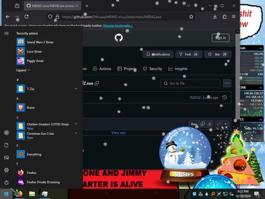
Task: Go to GitHub home logo
Action: [119, 38]
